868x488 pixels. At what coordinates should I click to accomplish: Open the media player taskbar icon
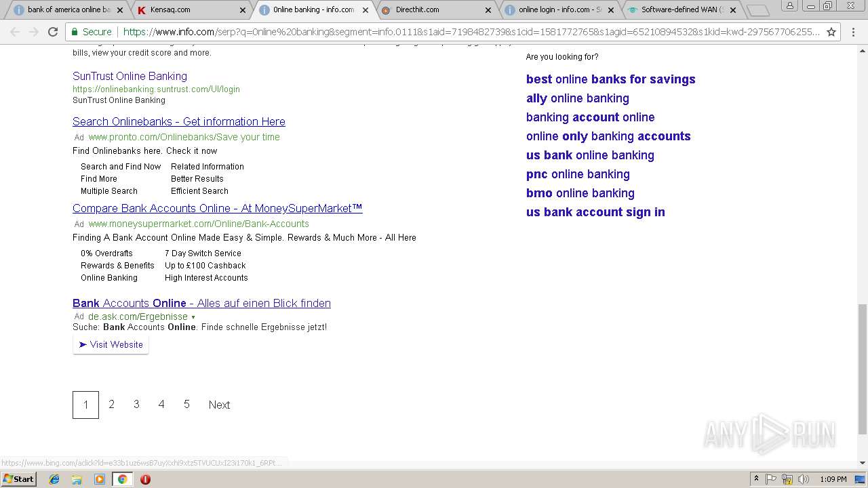(x=100, y=479)
